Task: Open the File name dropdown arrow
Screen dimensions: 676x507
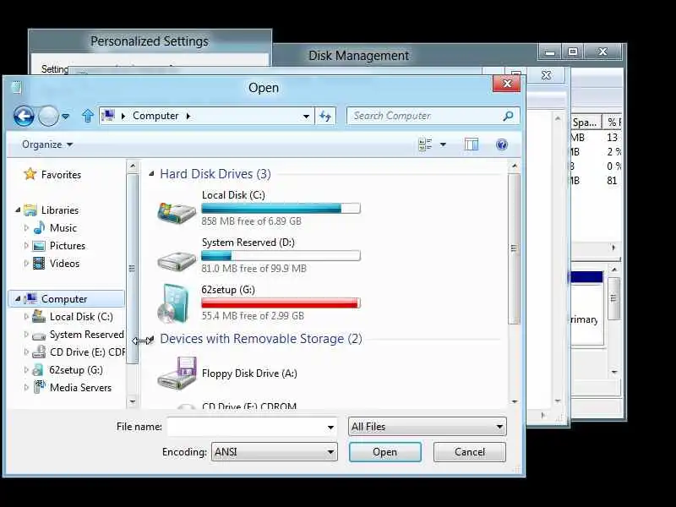Action: tap(330, 428)
